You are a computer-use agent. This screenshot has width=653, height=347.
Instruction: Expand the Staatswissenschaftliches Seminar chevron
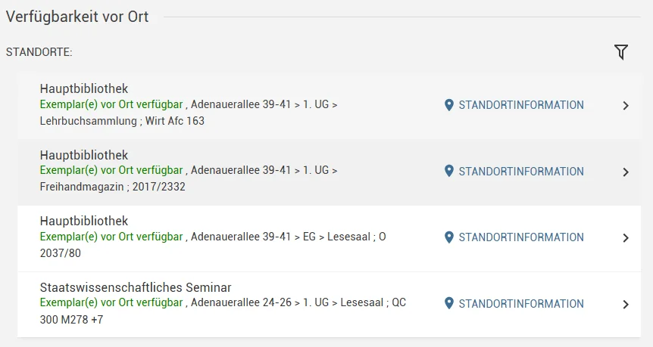point(626,305)
